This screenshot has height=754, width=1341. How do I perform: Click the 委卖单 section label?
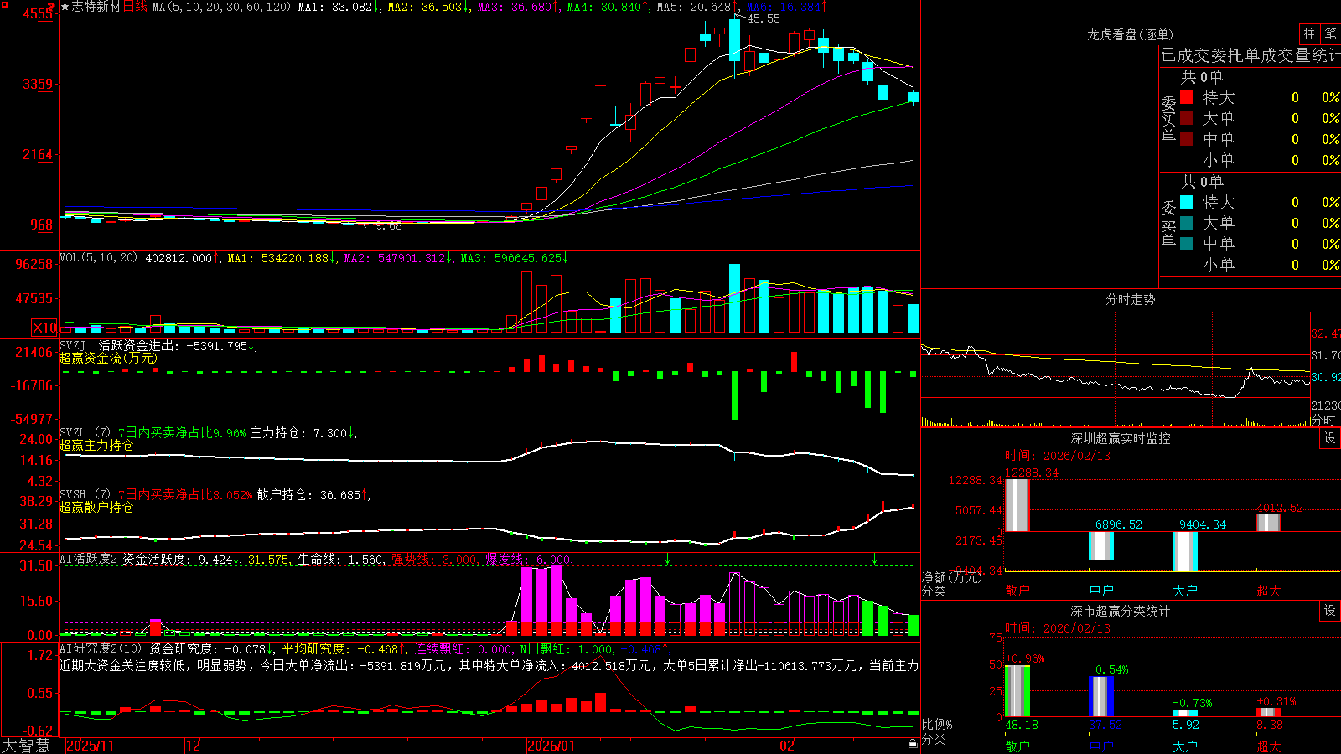click(1168, 225)
